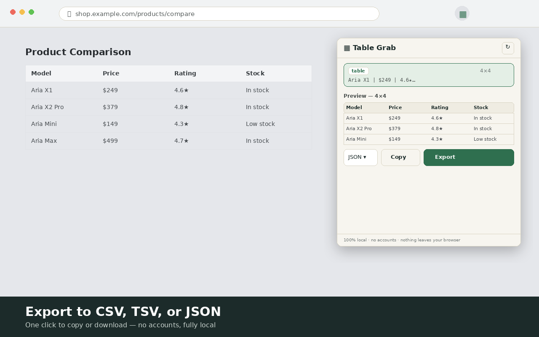The width and height of the screenshot is (539, 337).
Task: Click '$149' in the preview table
Action: point(395,139)
